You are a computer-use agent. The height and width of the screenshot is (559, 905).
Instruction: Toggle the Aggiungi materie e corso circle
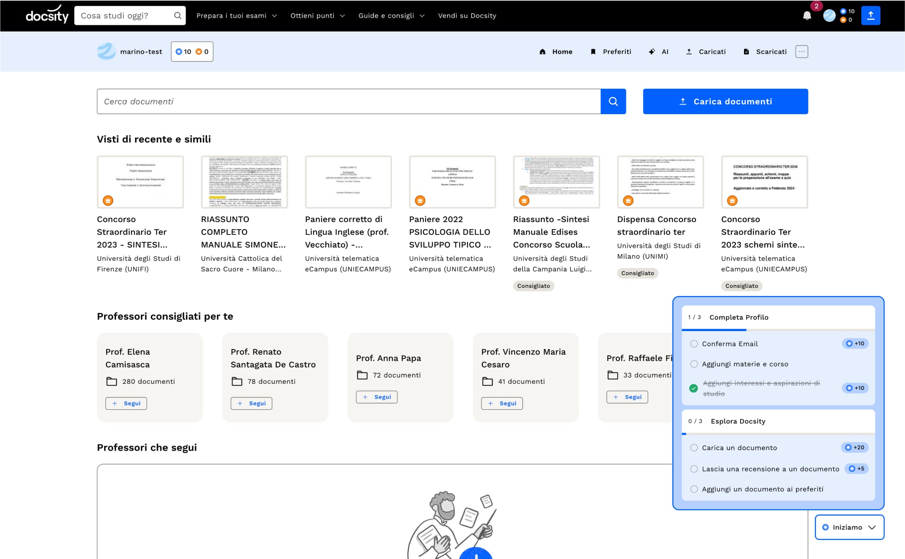[694, 364]
